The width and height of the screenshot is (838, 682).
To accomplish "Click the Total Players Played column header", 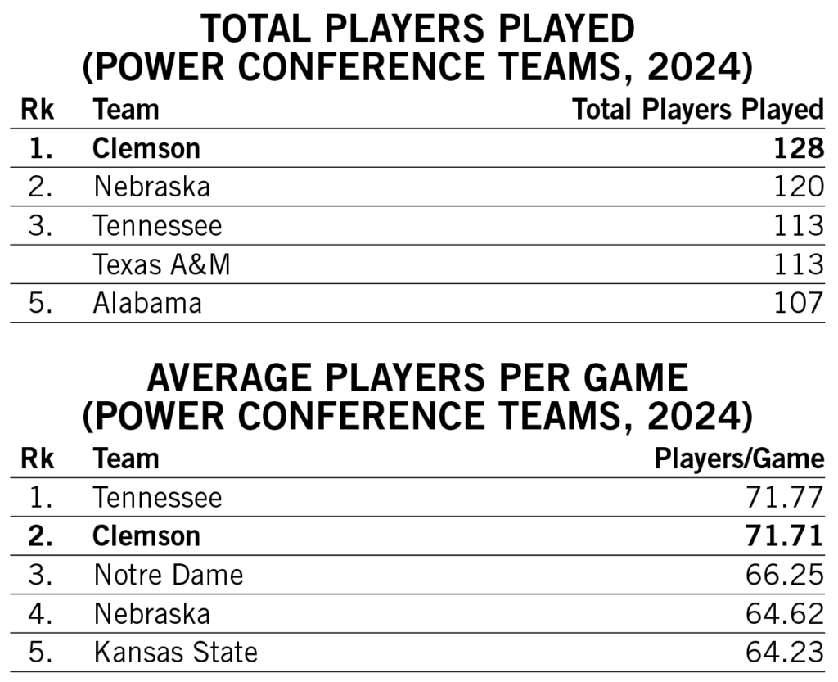I will pyautogui.click(x=697, y=110).
